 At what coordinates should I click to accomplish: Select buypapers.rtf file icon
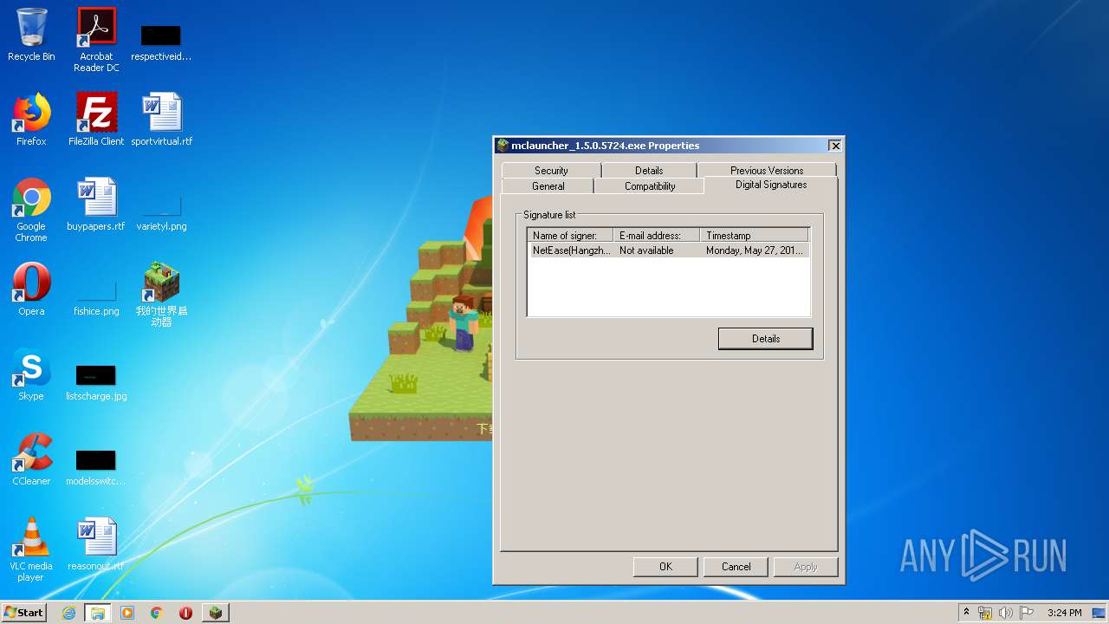(x=96, y=205)
